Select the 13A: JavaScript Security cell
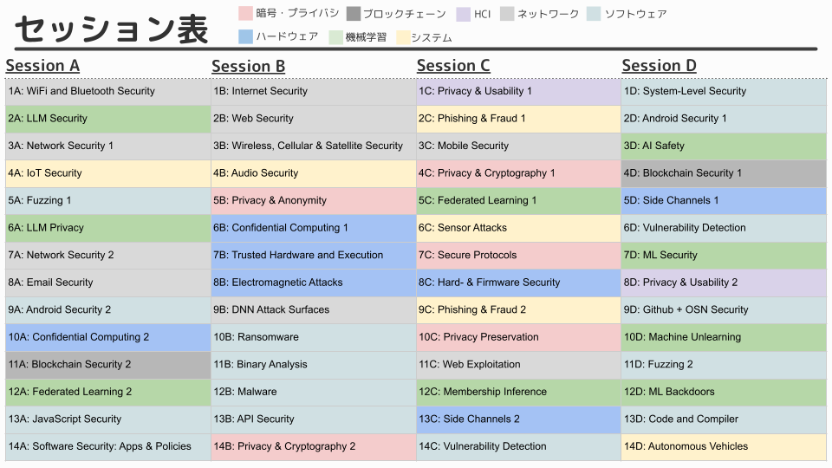 pos(108,419)
